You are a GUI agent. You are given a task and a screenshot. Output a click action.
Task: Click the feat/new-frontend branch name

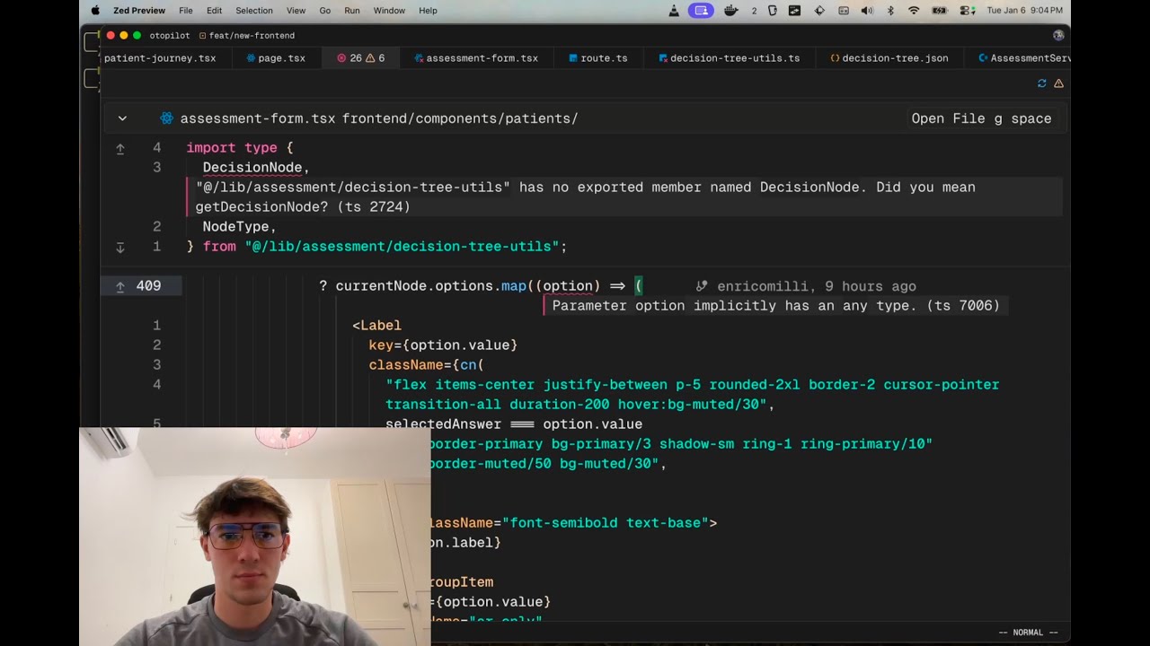[252, 36]
